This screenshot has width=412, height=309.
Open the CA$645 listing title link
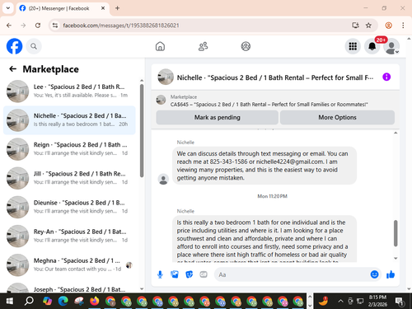click(269, 105)
